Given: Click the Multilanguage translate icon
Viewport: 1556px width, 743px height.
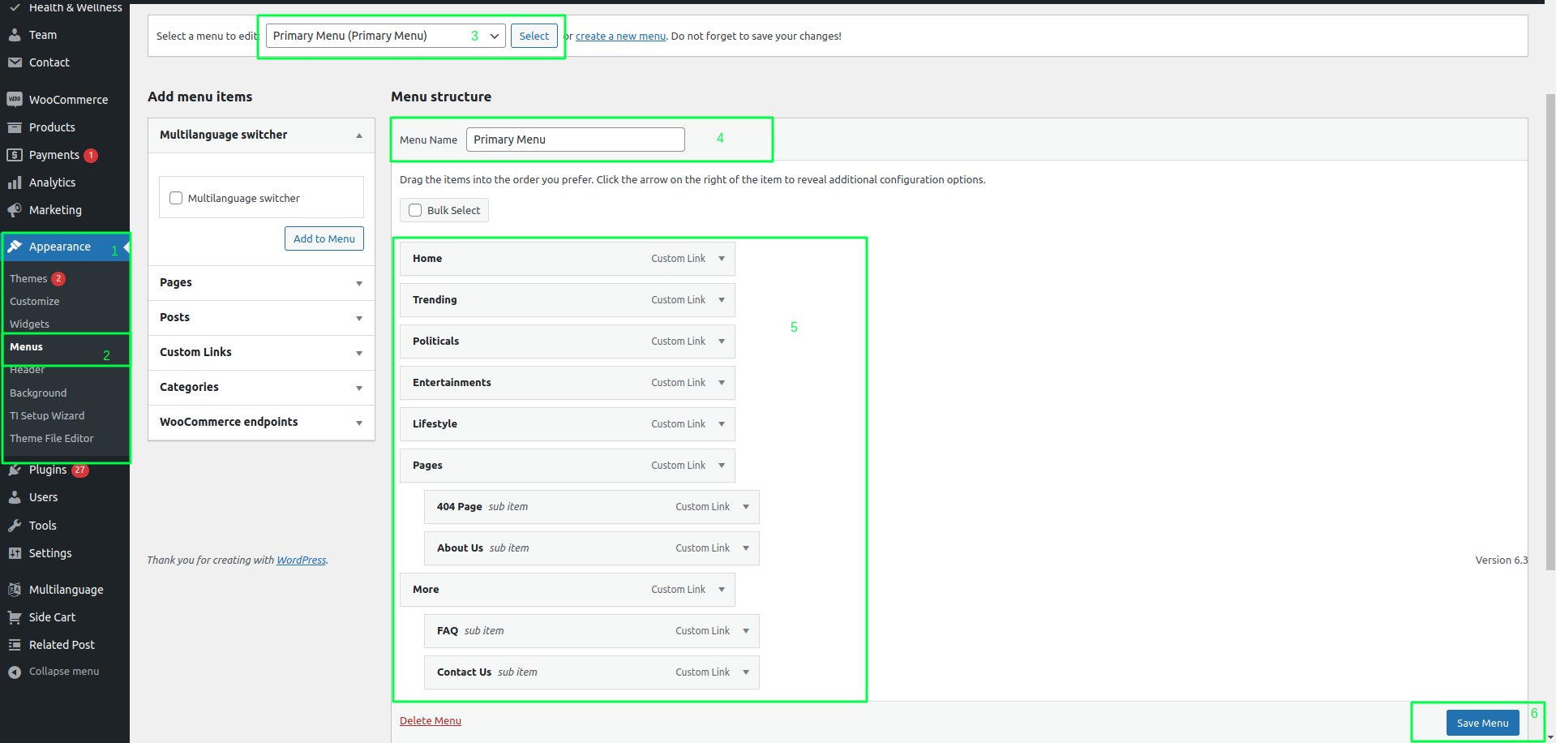Looking at the screenshot, I should pyautogui.click(x=15, y=590).
